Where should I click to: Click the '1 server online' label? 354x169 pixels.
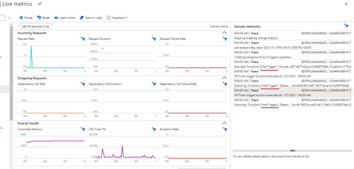219,26
